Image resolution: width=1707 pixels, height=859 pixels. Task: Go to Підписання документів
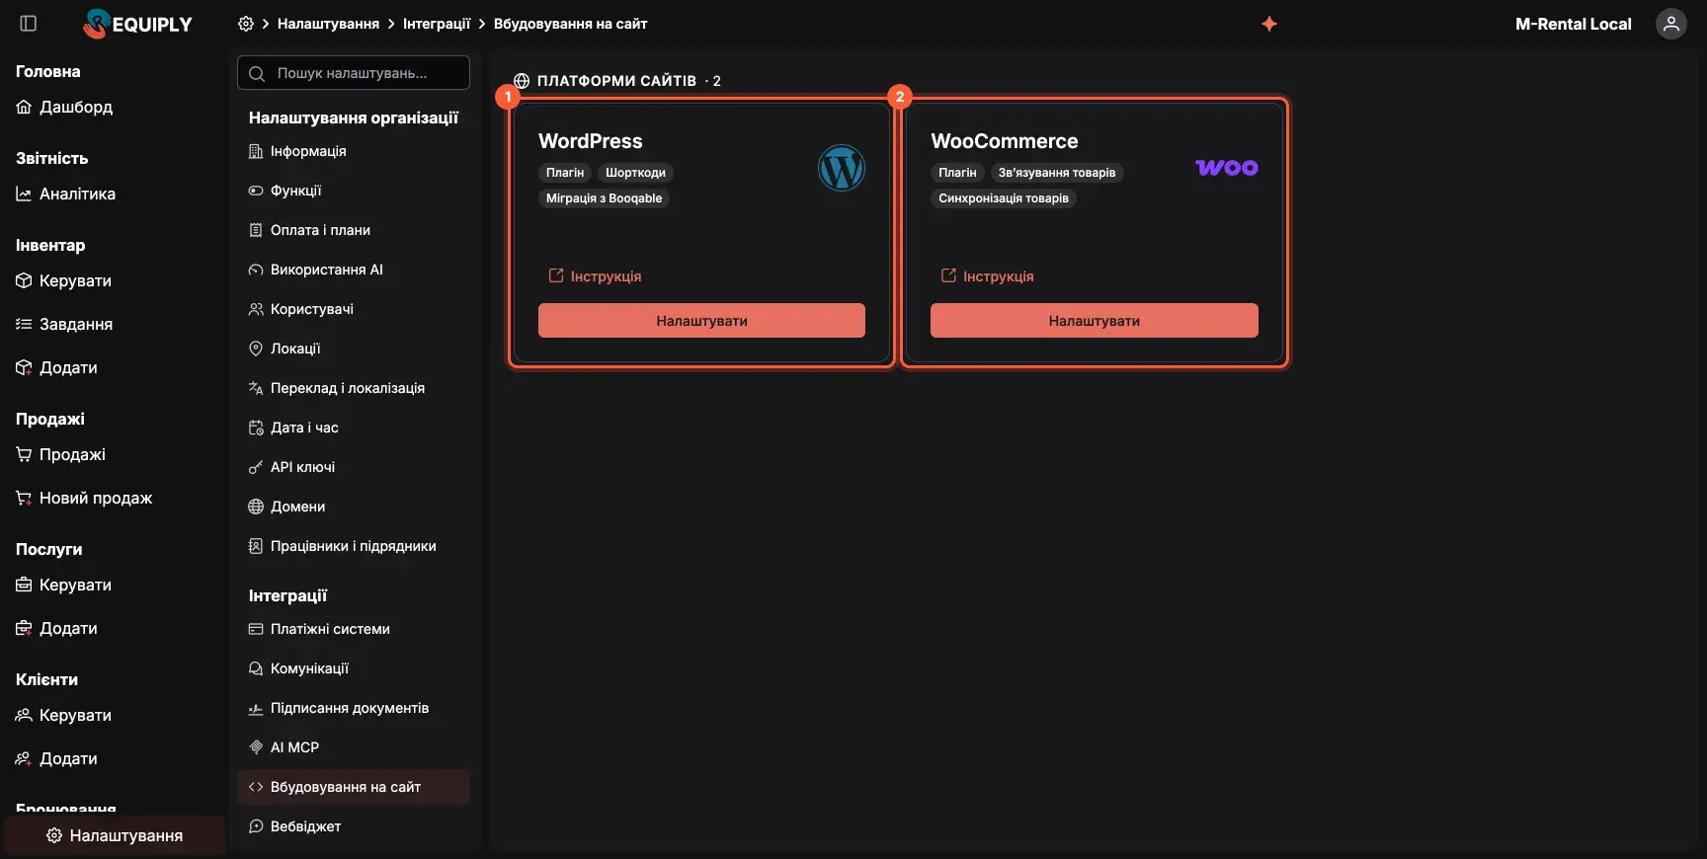coord(354,708)
